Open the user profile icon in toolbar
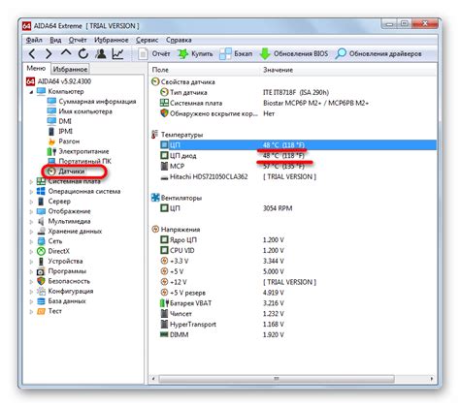 point(101,53)
